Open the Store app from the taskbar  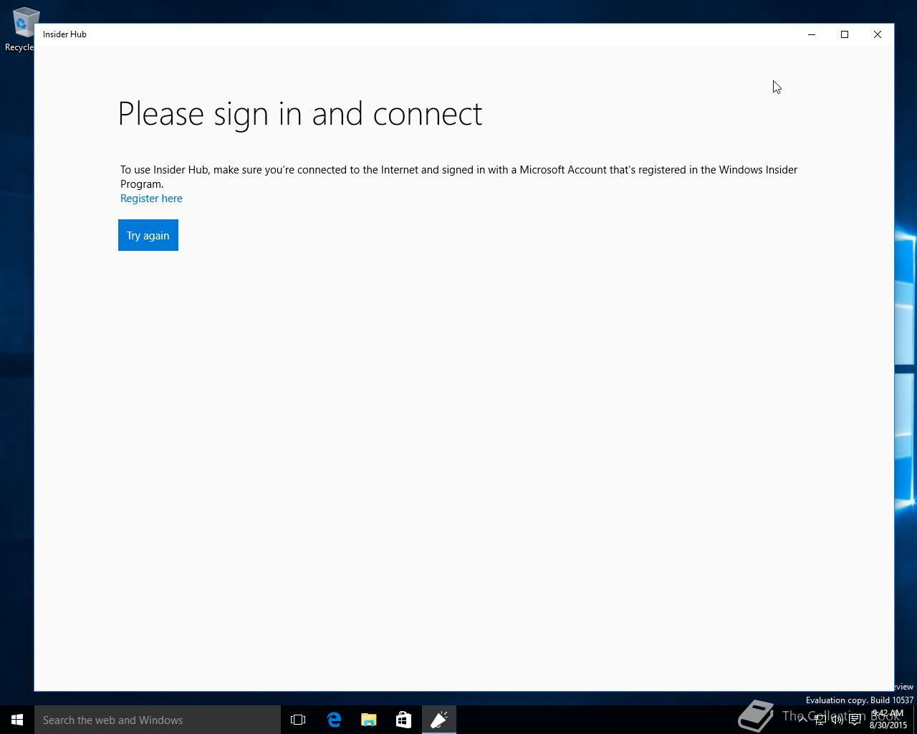click(403, 720)
